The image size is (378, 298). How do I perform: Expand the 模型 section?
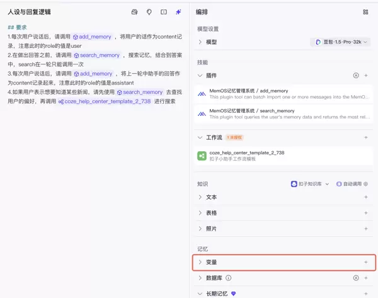[200, 42]
